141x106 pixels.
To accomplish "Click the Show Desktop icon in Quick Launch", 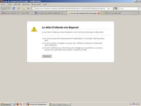I will 14,104.
